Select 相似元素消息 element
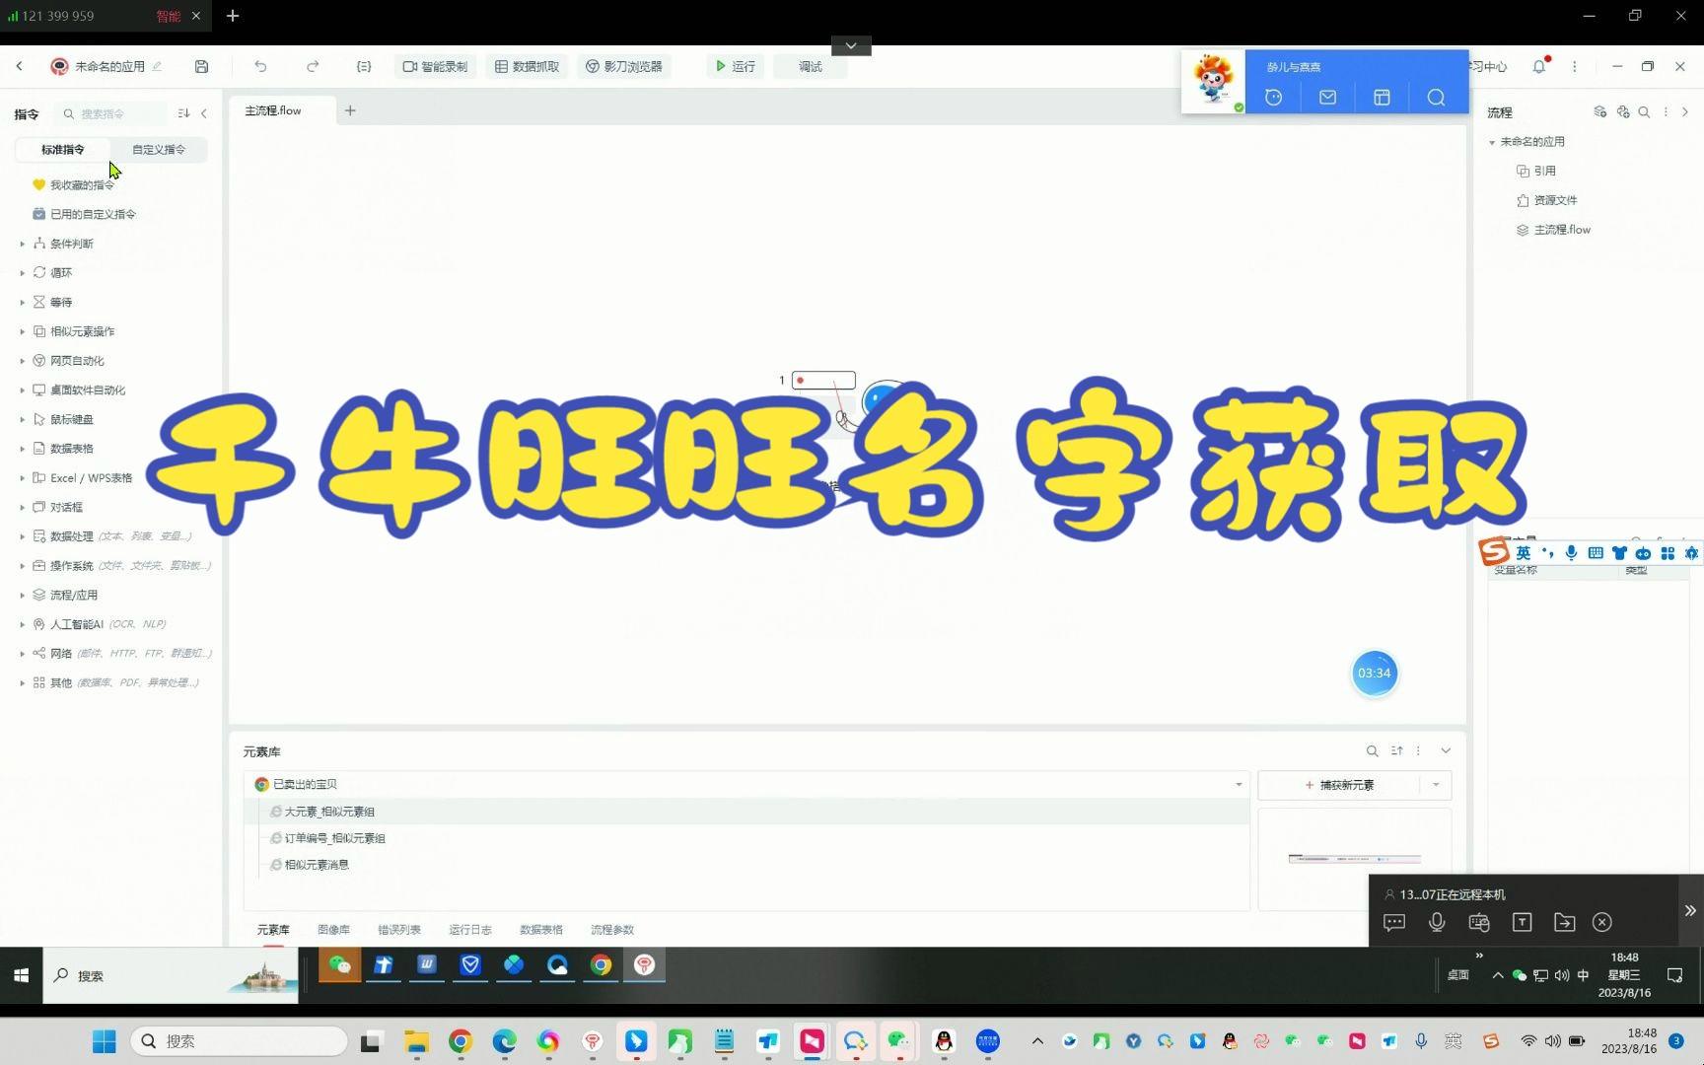 (x=316, y=865)
